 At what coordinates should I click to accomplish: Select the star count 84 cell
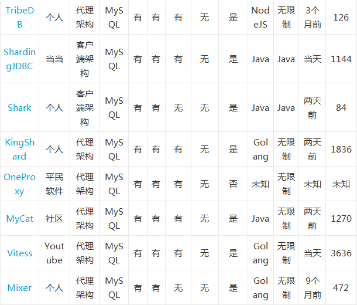pyautogui.click(x=341, y=108)
